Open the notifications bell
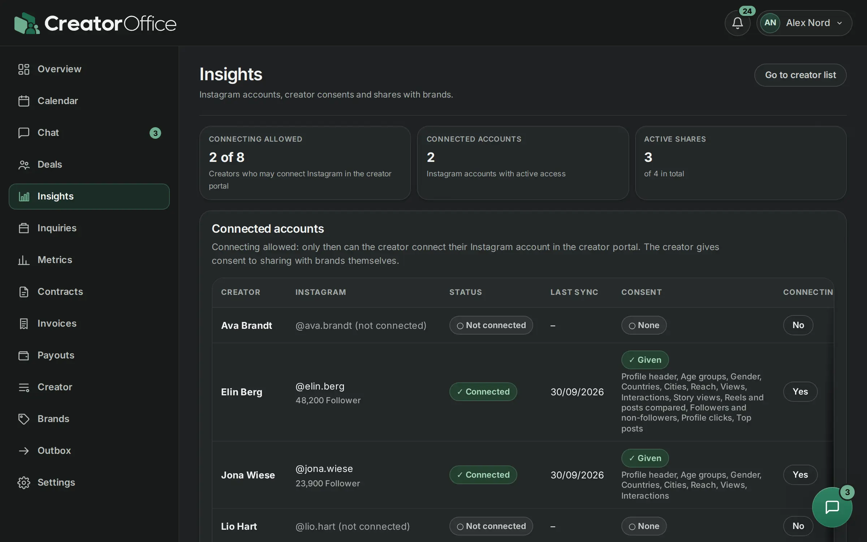 tap(737, 23)
